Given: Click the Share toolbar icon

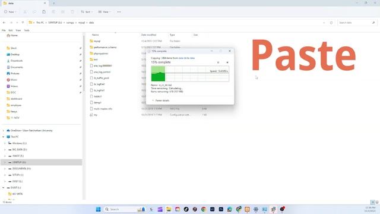Looking at the screenshot, I should (63, 12).
